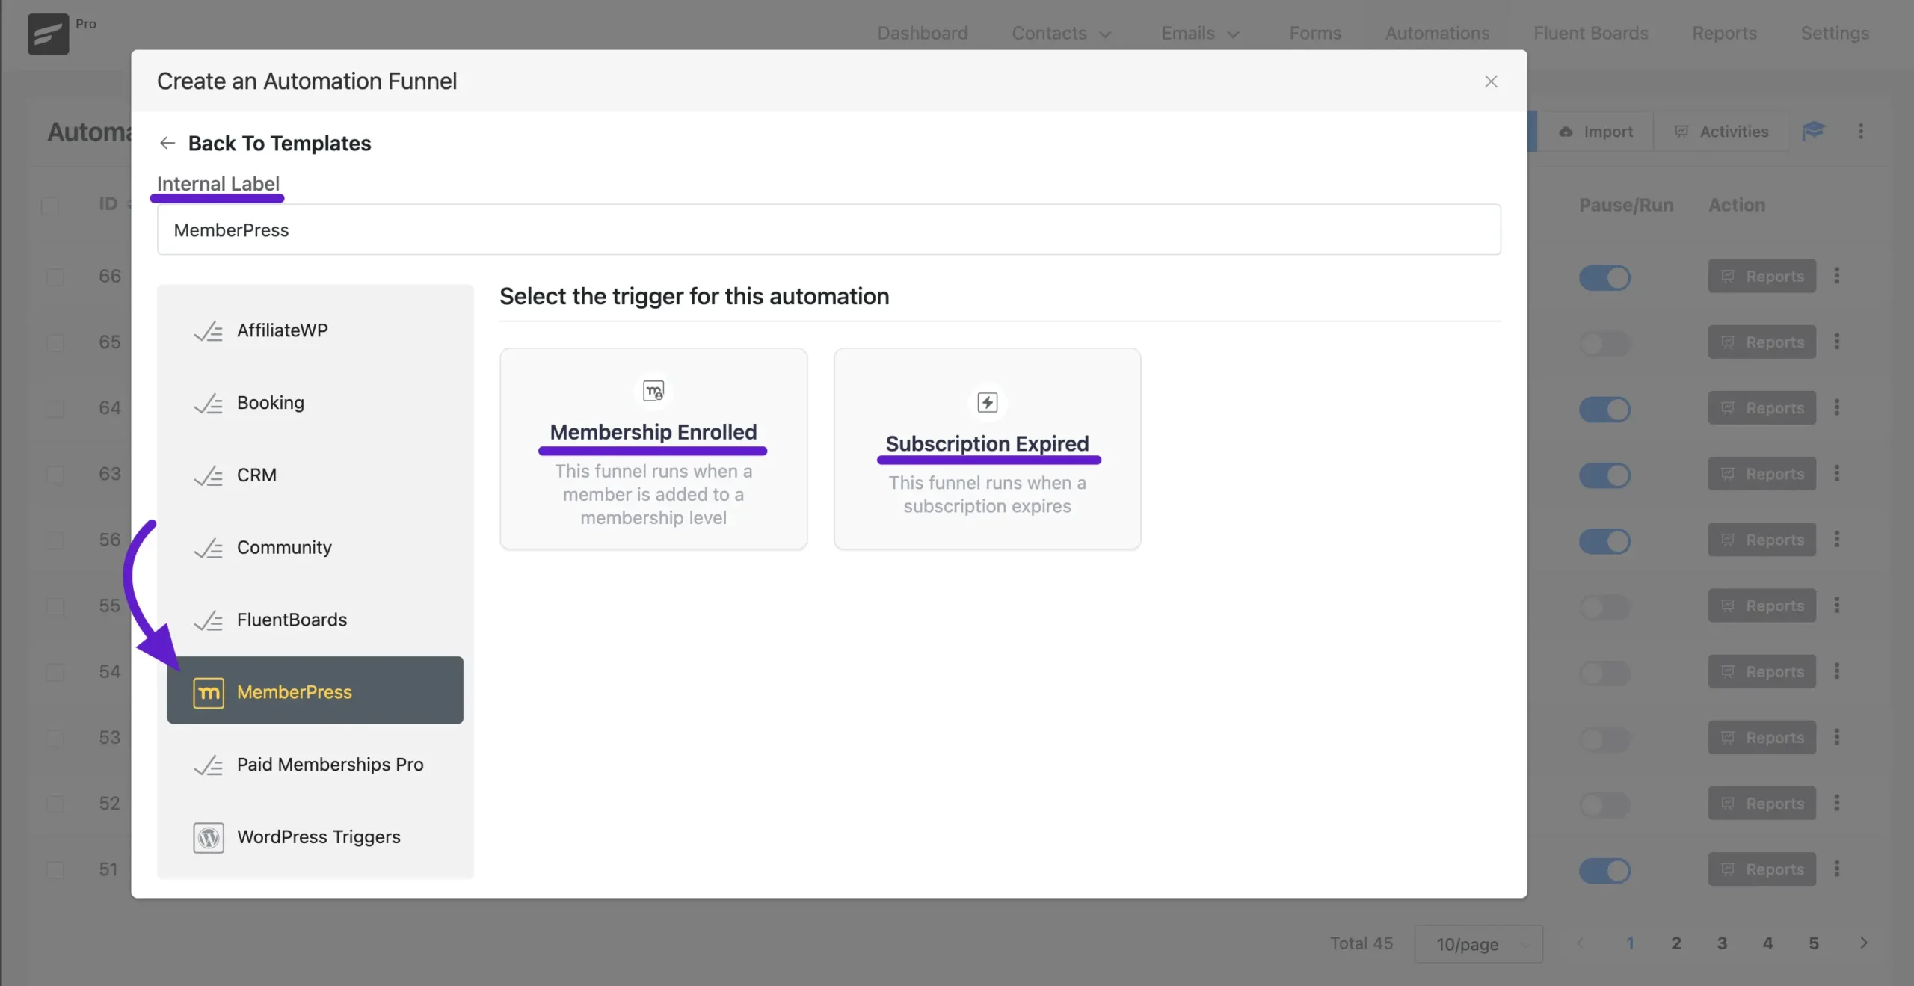
Task: Select AffiliateWP trigger category
Action: point(315,330)
